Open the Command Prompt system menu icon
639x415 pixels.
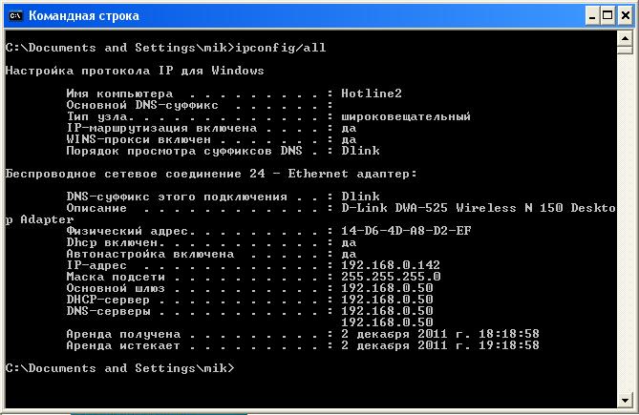(14, 15)
